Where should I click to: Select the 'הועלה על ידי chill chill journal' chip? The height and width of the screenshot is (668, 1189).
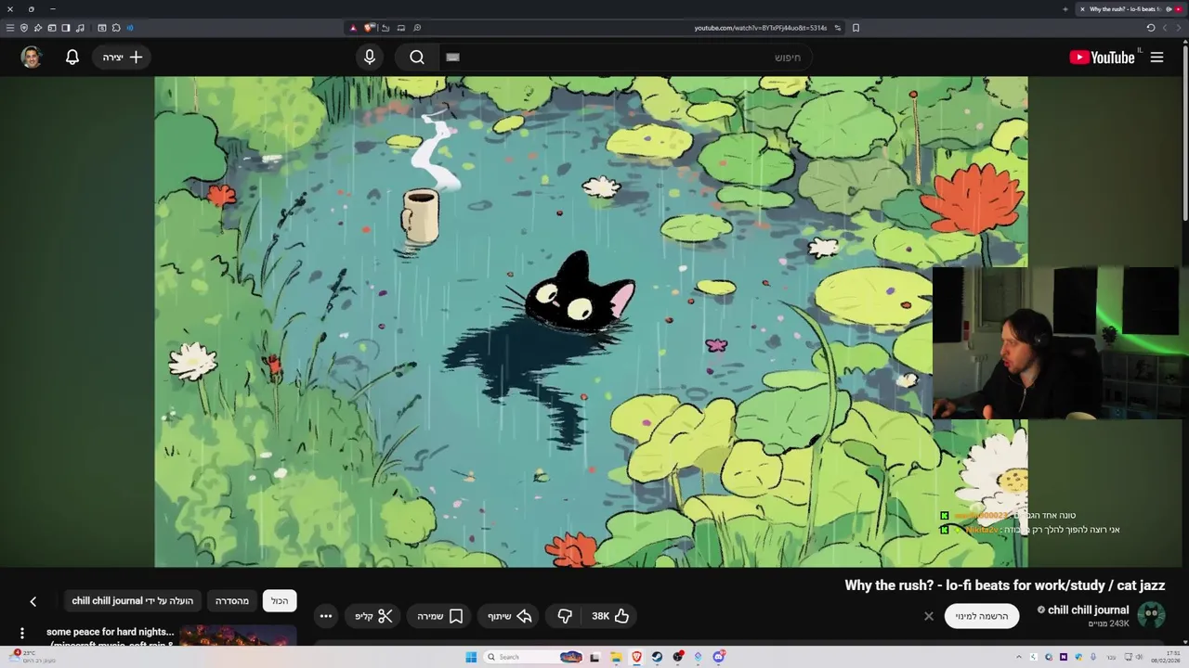click(x=133, y=601)
